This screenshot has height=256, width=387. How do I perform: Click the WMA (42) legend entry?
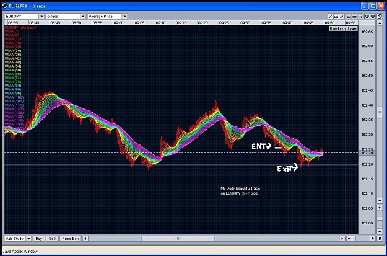(x=13, y=58)
